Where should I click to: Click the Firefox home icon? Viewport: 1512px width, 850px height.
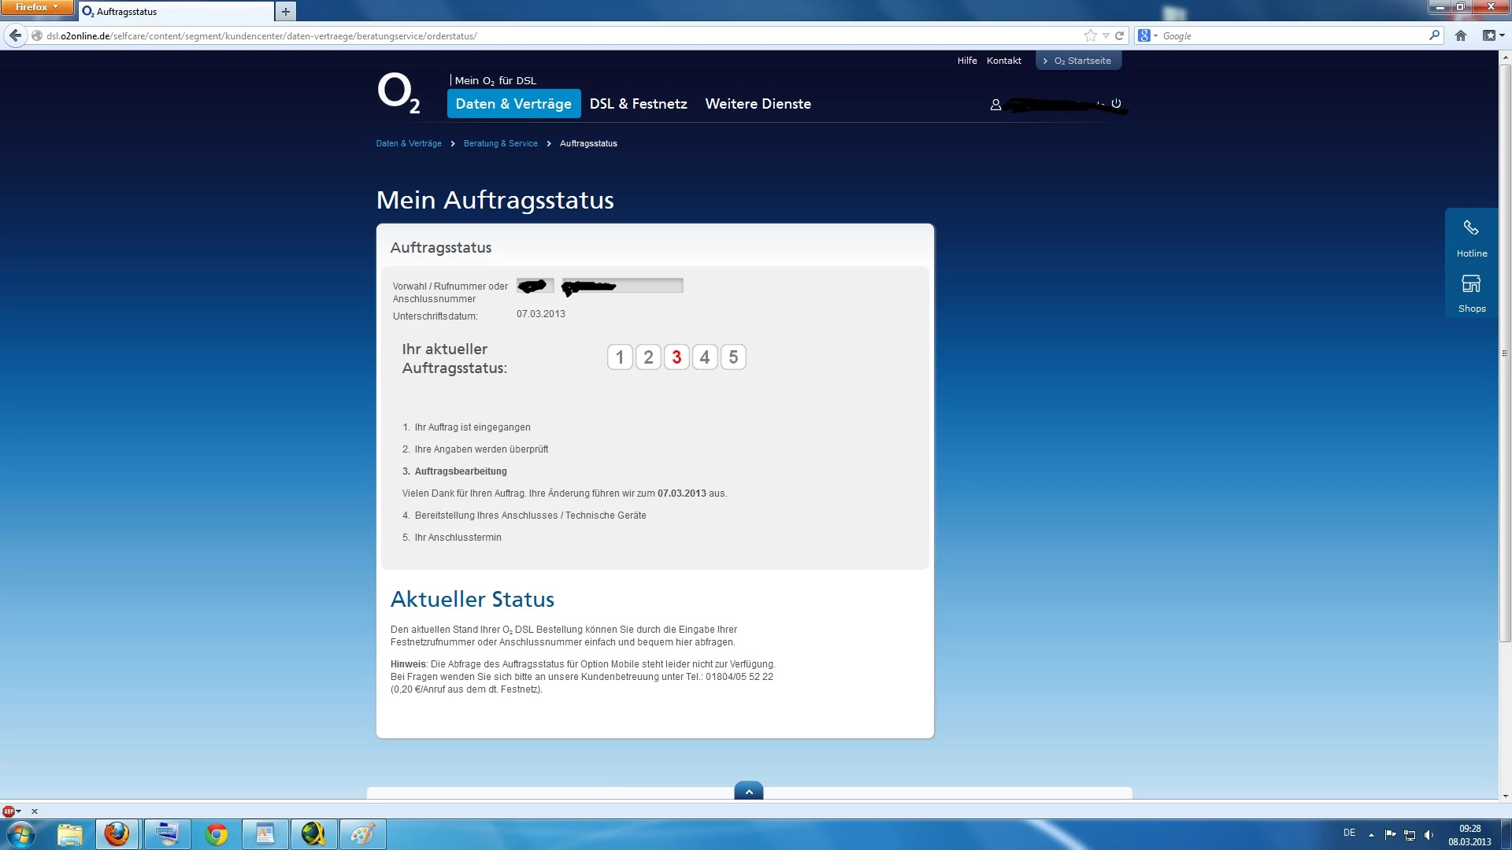tap(1461, 35)
